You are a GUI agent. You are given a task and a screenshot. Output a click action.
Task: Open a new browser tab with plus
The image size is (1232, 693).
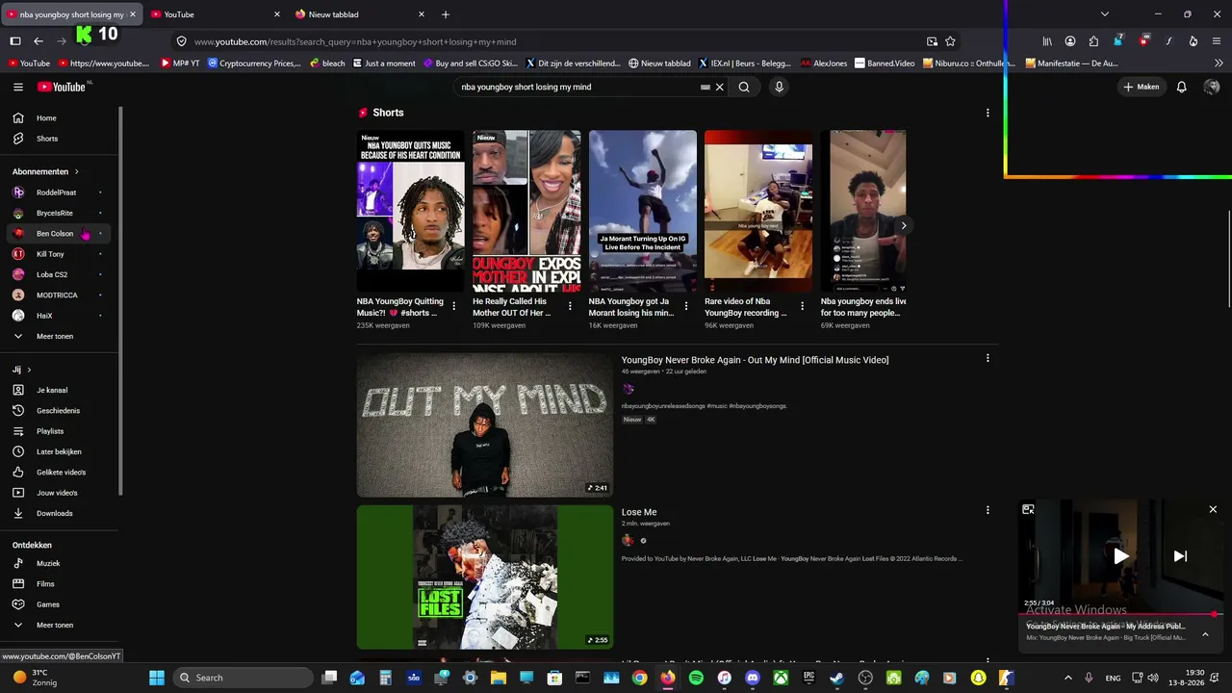pyautogui.click(x=445, y=14)
